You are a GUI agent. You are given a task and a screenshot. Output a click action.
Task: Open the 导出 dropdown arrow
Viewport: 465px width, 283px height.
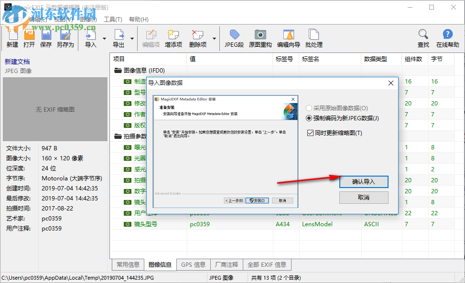point(132,39)
